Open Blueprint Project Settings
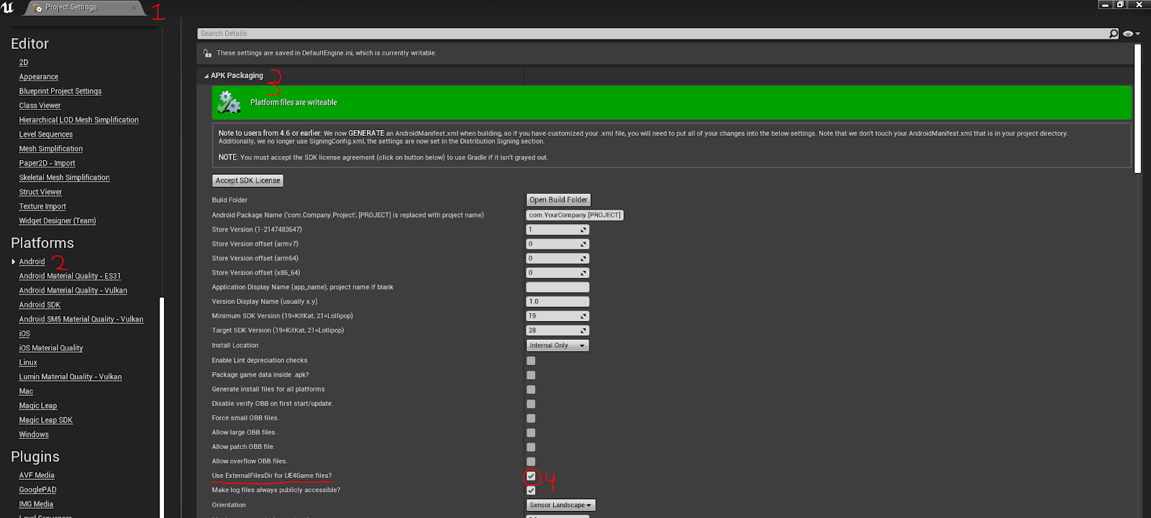The height and width of the screenshot is (518, 1151). click(60, 91)
